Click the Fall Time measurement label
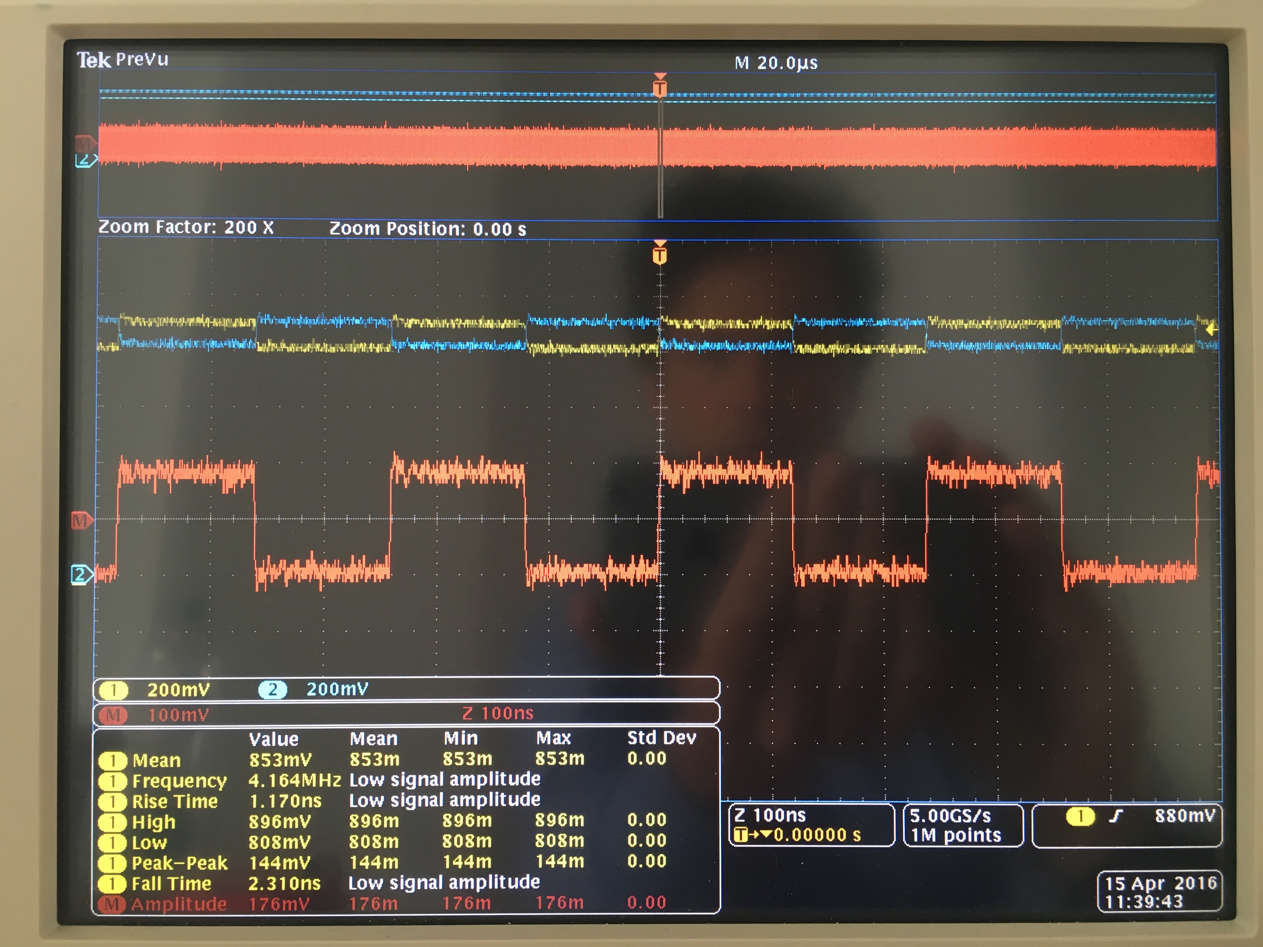This screenshot has width=1263, height=947. tap(171, 884)
